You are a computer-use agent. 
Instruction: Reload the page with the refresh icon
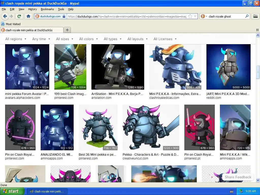[19, 16]
